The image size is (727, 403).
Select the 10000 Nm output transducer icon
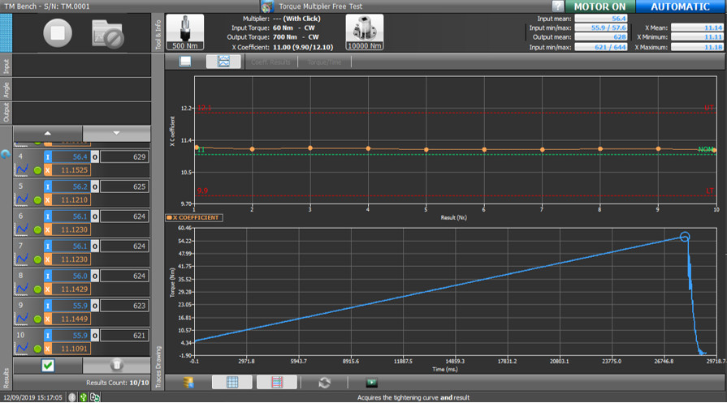pos(364,32)
